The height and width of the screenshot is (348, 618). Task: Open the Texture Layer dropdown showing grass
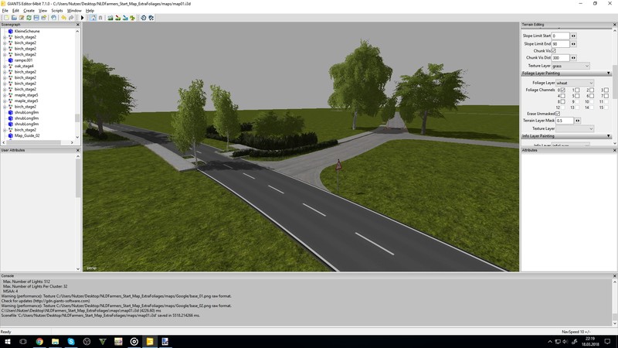point(570,66)
